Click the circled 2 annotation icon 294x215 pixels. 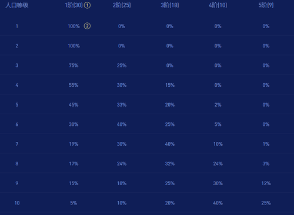[x=87, y=26]
